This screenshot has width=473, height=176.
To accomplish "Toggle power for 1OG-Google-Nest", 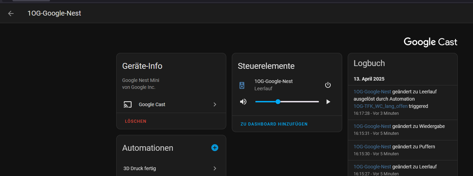I will point(328,85).
